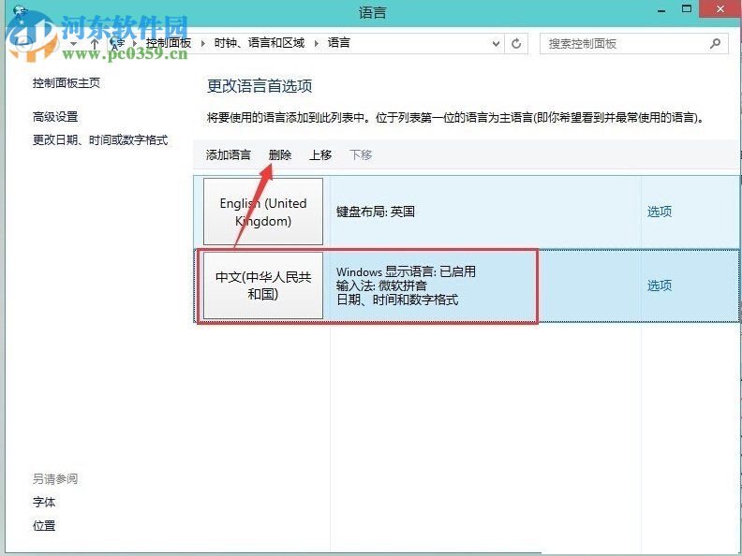
Task: Click the up-arrow navigation icon
Action: (x=95, y=43)
